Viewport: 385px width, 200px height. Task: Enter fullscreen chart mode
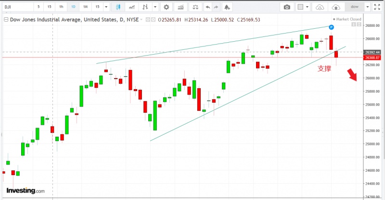pos(377,7)
